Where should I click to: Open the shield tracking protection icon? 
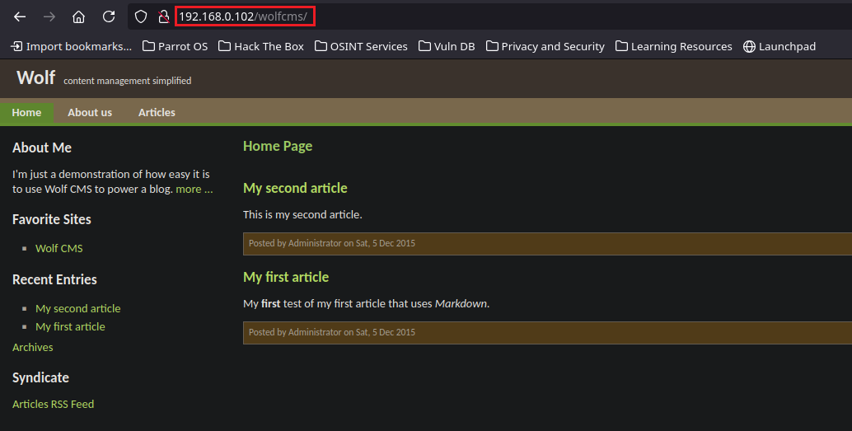[x=141, y=16]
